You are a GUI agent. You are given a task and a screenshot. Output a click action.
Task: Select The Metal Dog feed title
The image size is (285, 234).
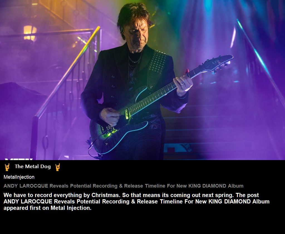[33, 166]
